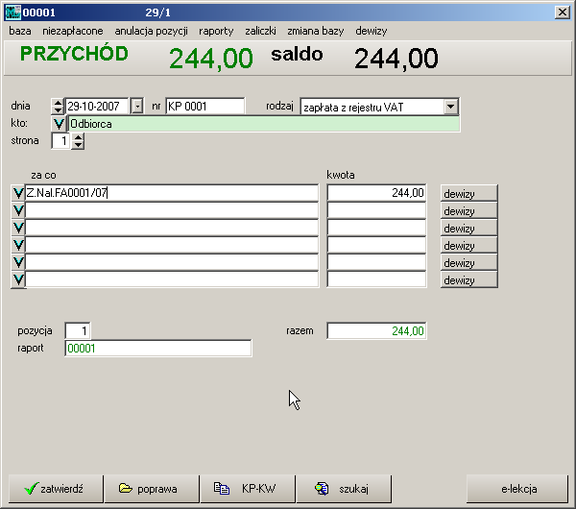The height and width of the screenshot is (509, 576).
Task: Confirm with the zatwierdź button
Action: click(x=56, y=489)
